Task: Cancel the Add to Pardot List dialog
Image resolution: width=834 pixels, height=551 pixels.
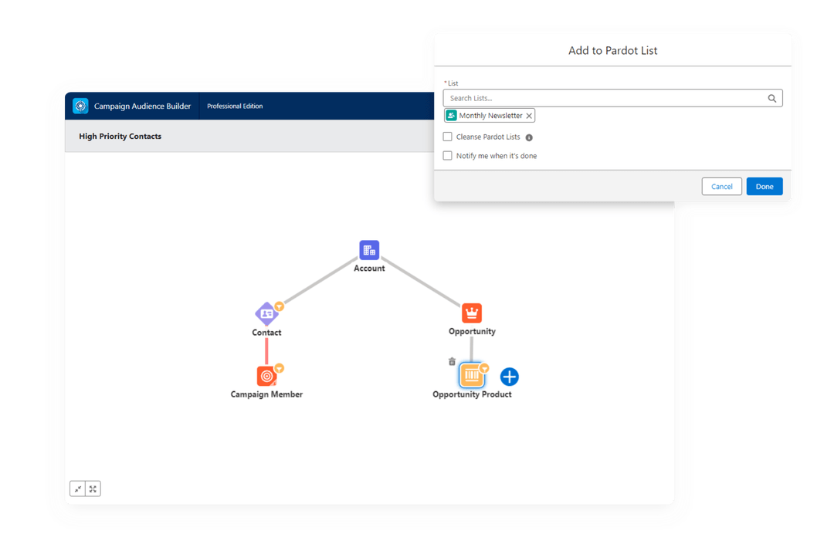Action: pos(721,186)
